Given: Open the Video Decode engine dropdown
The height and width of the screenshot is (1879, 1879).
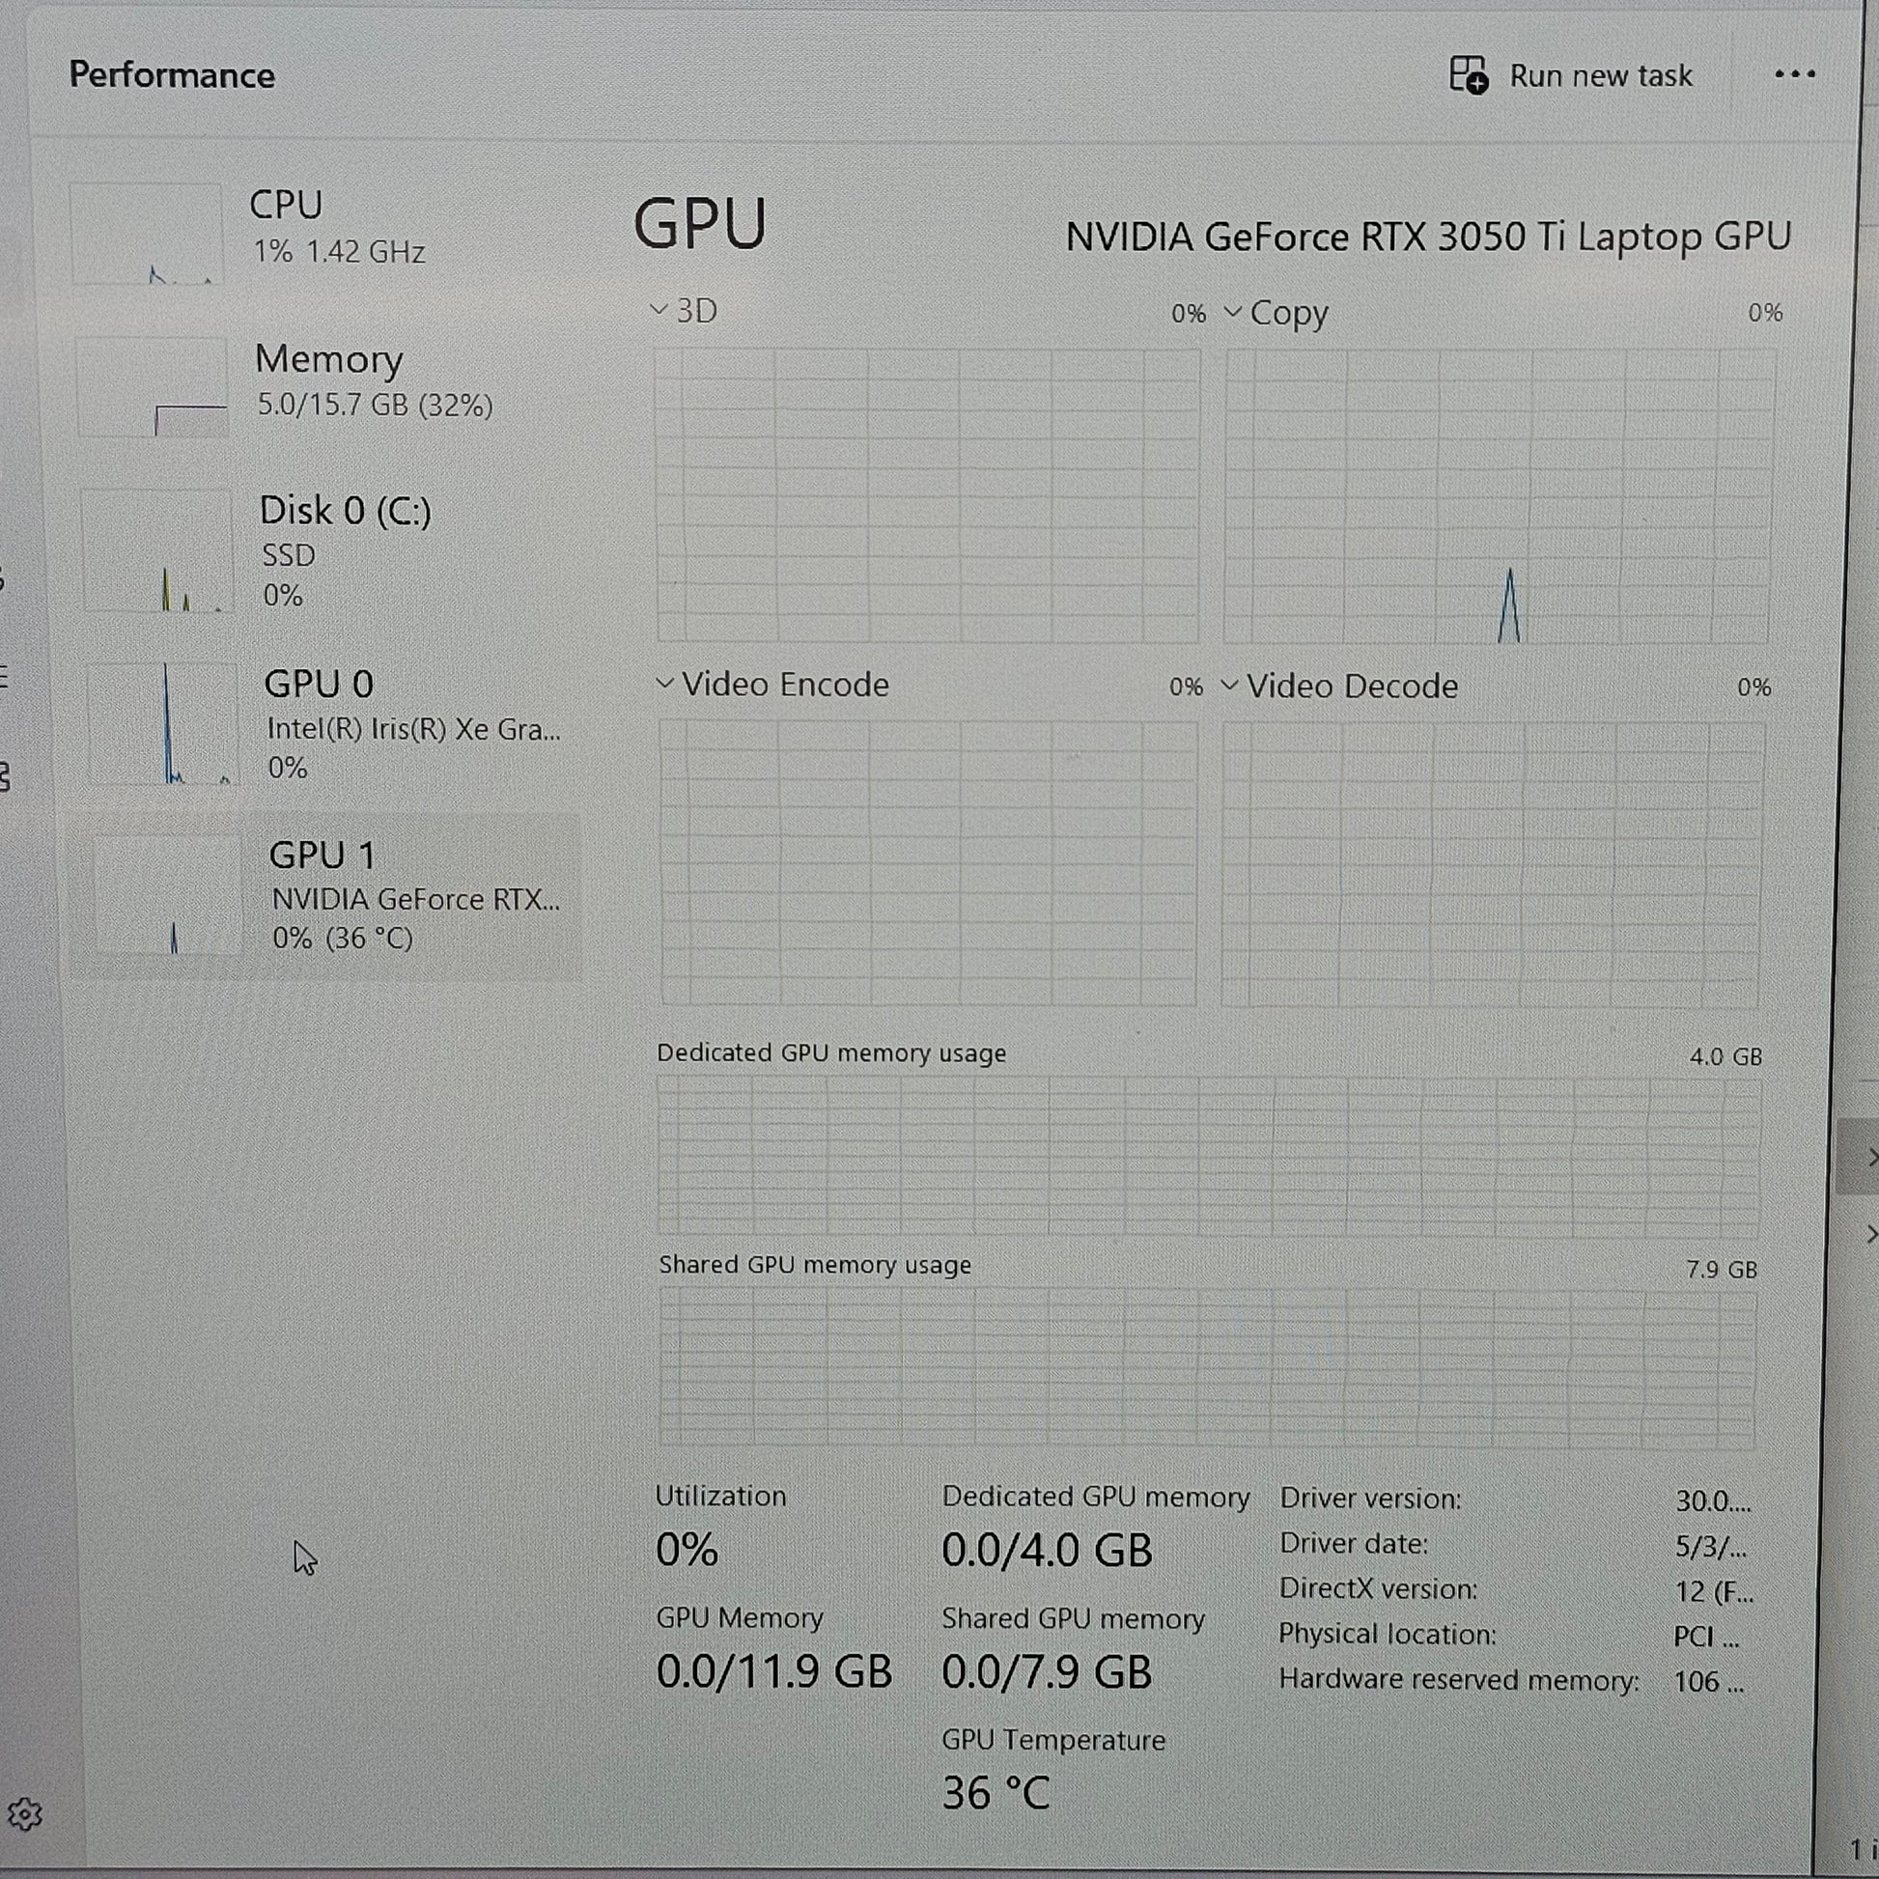Looking at the screenshot, I should click(x=1229, y=686).
